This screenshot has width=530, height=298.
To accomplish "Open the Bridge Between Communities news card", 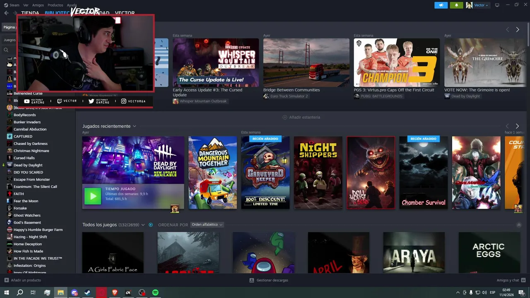I will pos(306,62).
